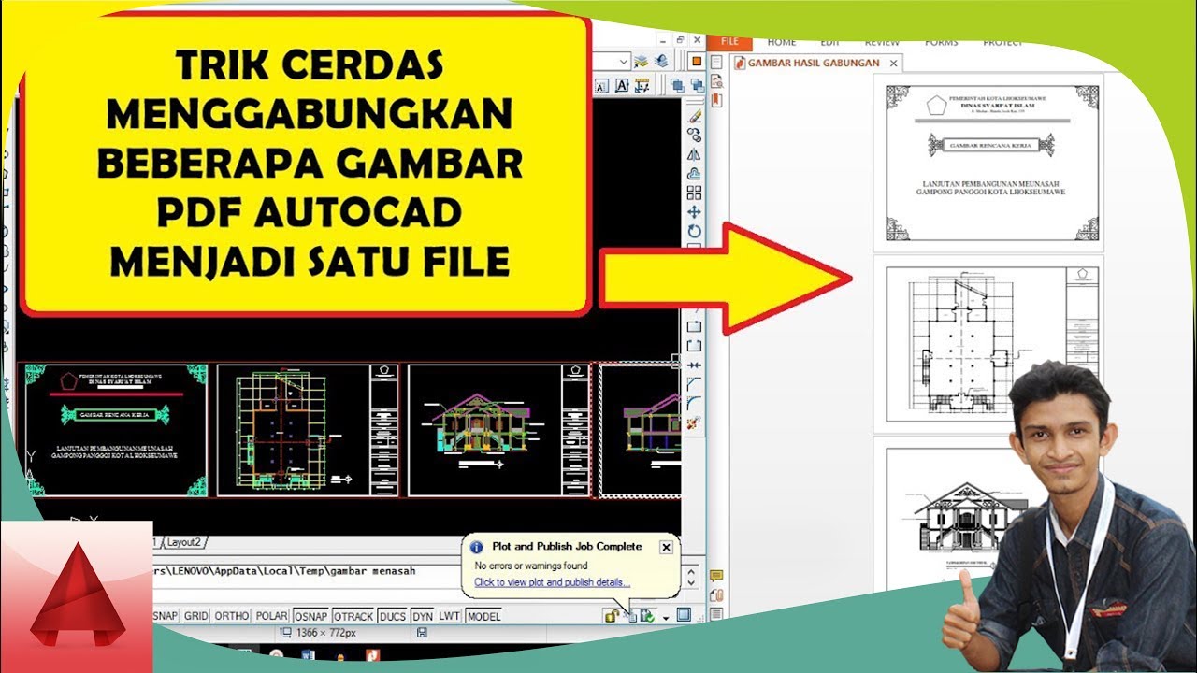Open status bar menu dropdown arrow
Viewport: 1197px width, 673px height.
(666, 618)
